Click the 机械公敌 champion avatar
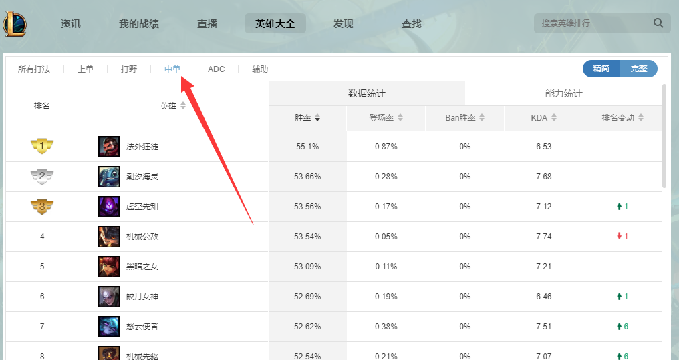679x360 pixels. (x=109, y=237)
